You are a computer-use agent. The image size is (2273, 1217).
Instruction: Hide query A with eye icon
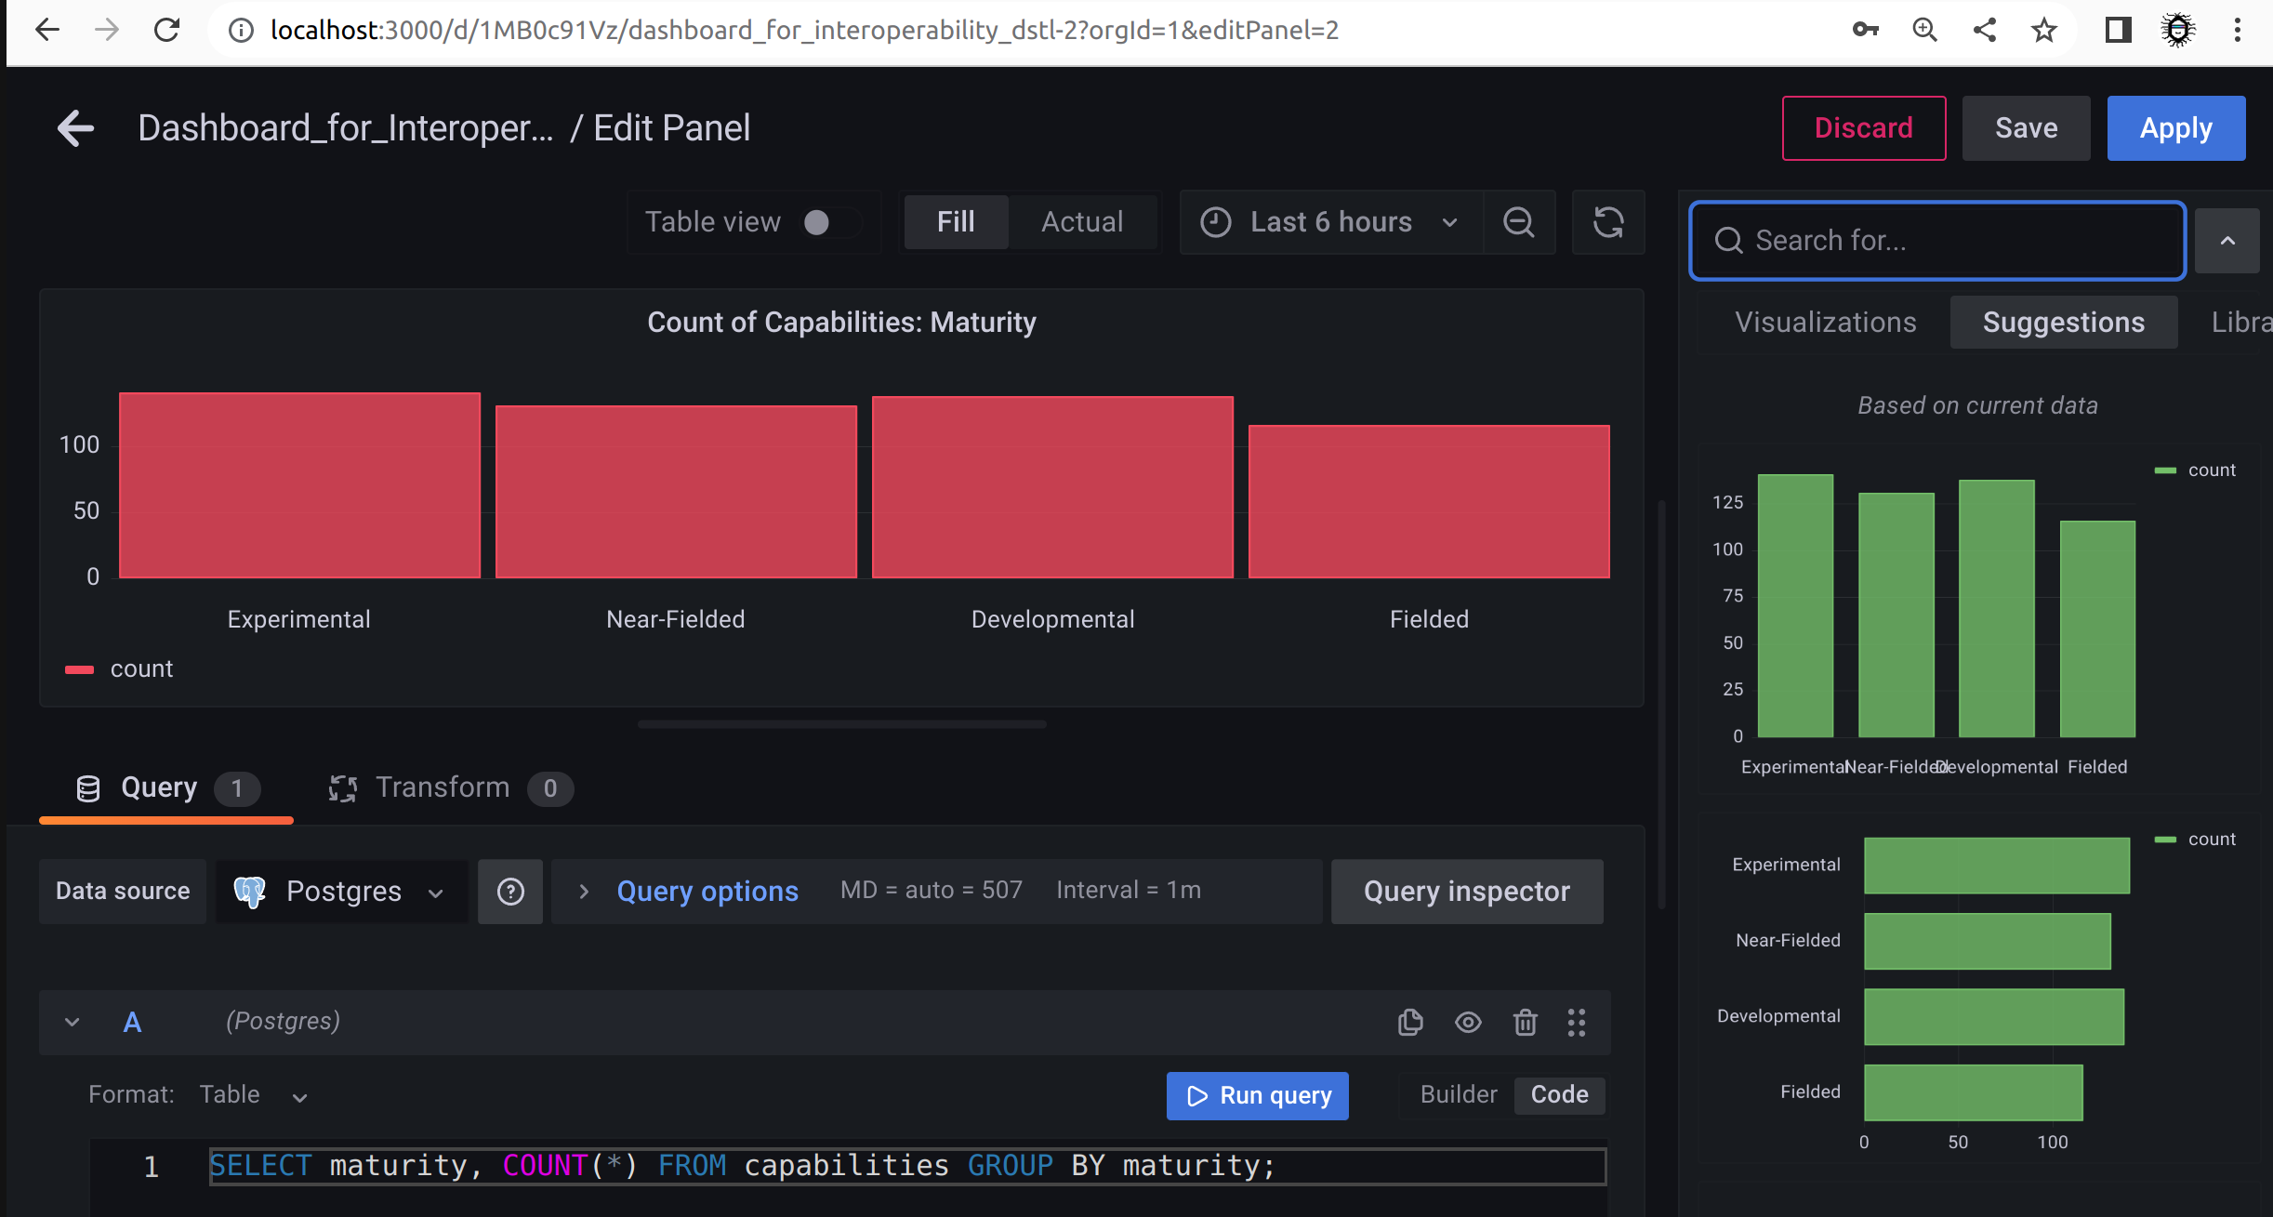[1468, 1022]
